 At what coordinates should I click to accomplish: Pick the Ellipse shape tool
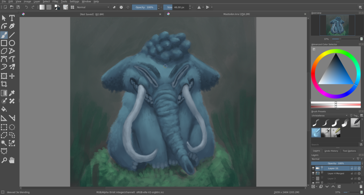pyautogui.click(x=12, y=43)
